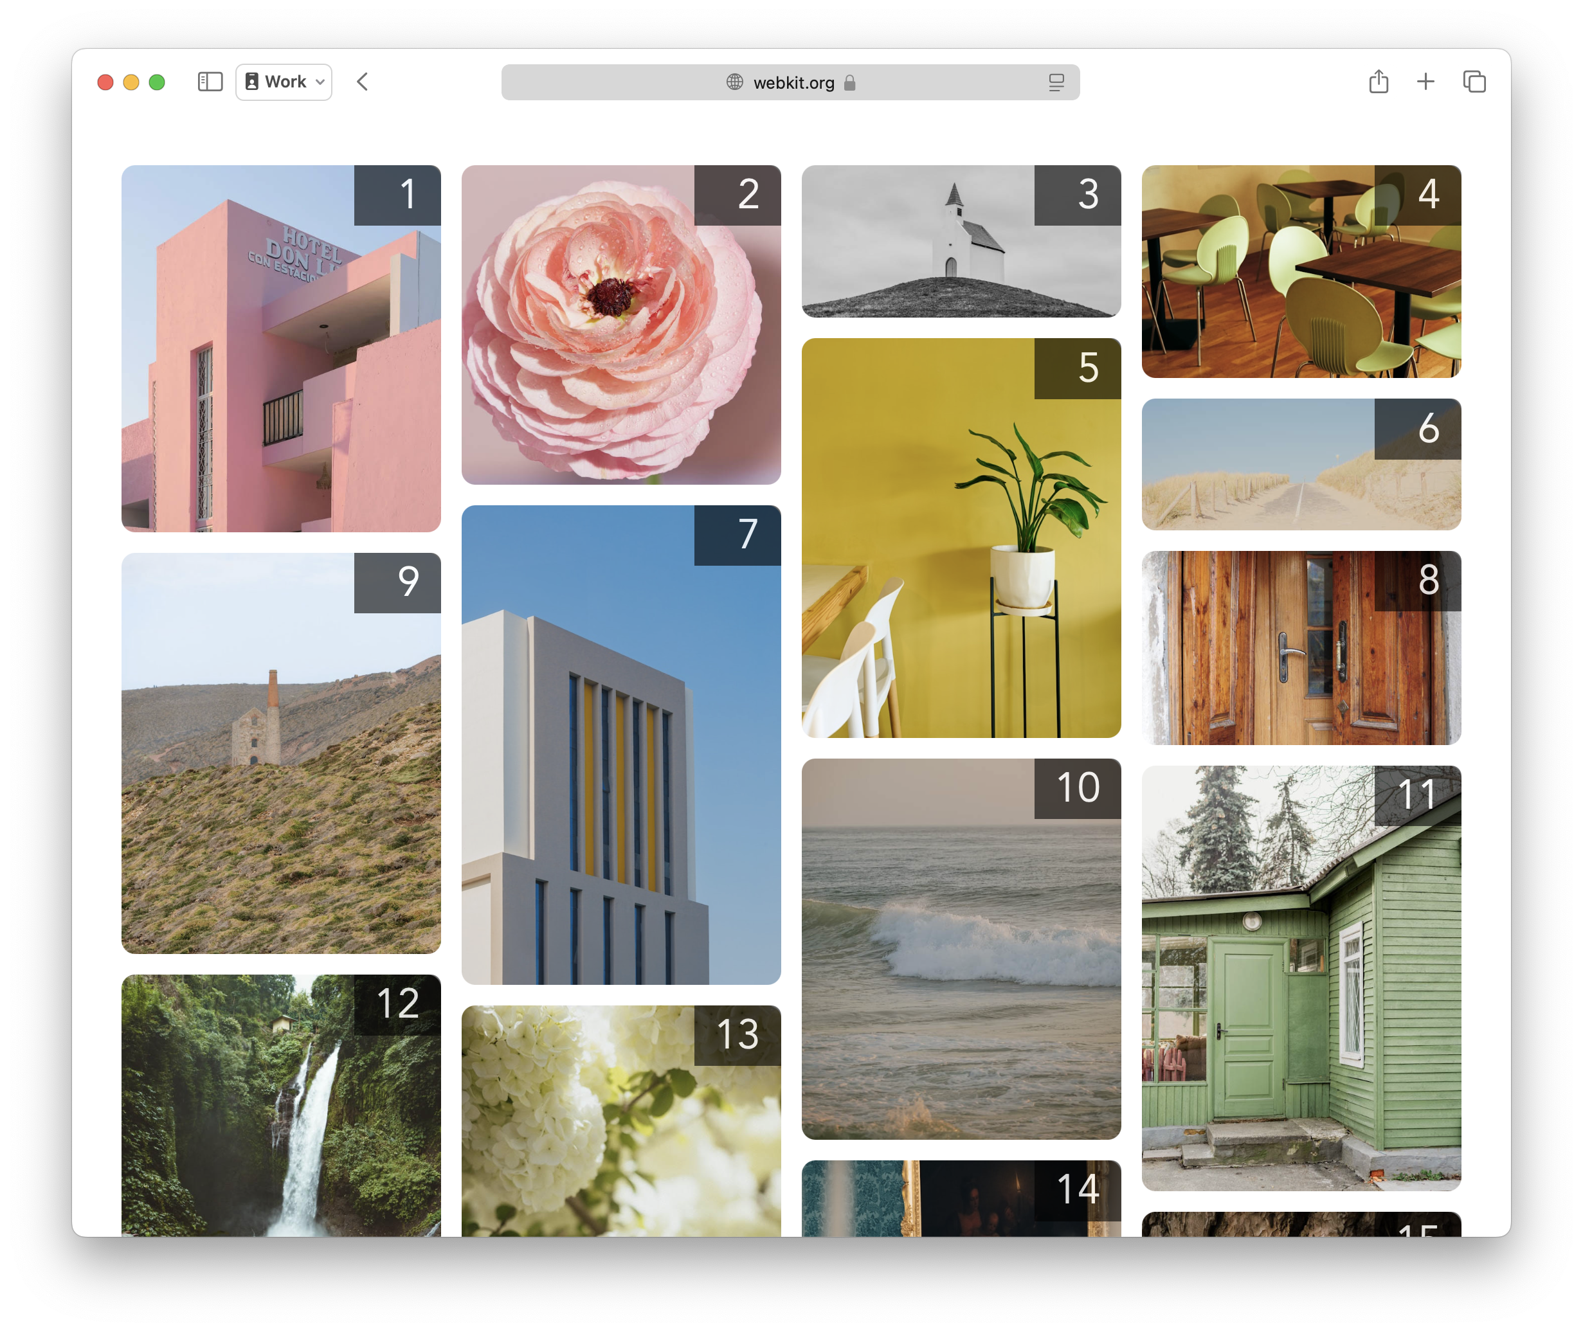1583x1332 pixels.
Task: Click the globe icon beside webkit.org
Action: [x=734, y=82]
